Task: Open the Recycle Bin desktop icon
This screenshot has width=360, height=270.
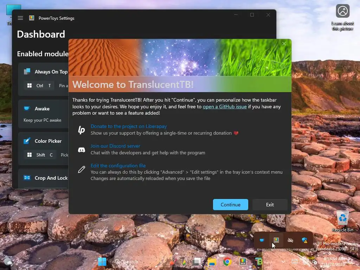Action: 342,221
